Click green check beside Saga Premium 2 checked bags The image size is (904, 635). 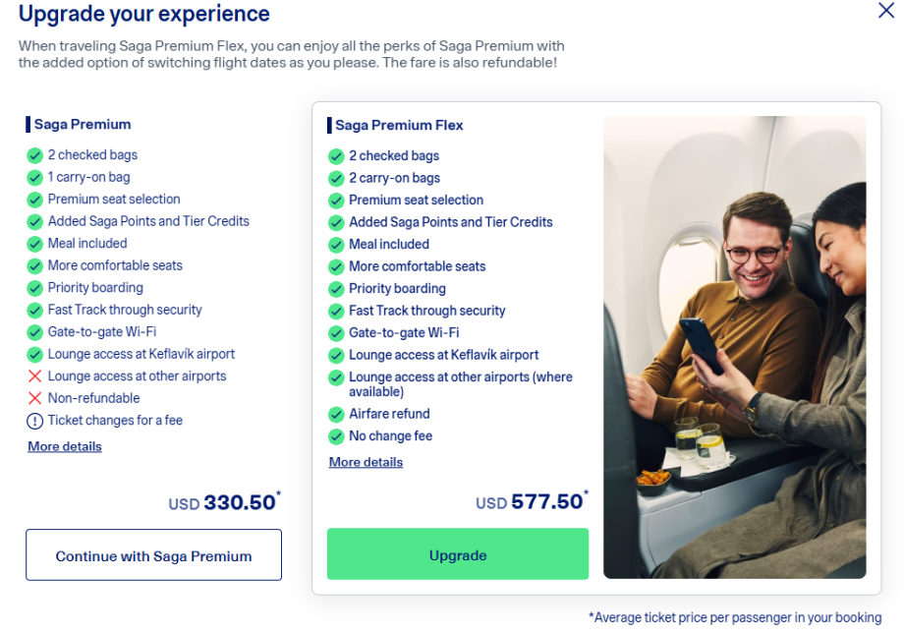(35, 155)
